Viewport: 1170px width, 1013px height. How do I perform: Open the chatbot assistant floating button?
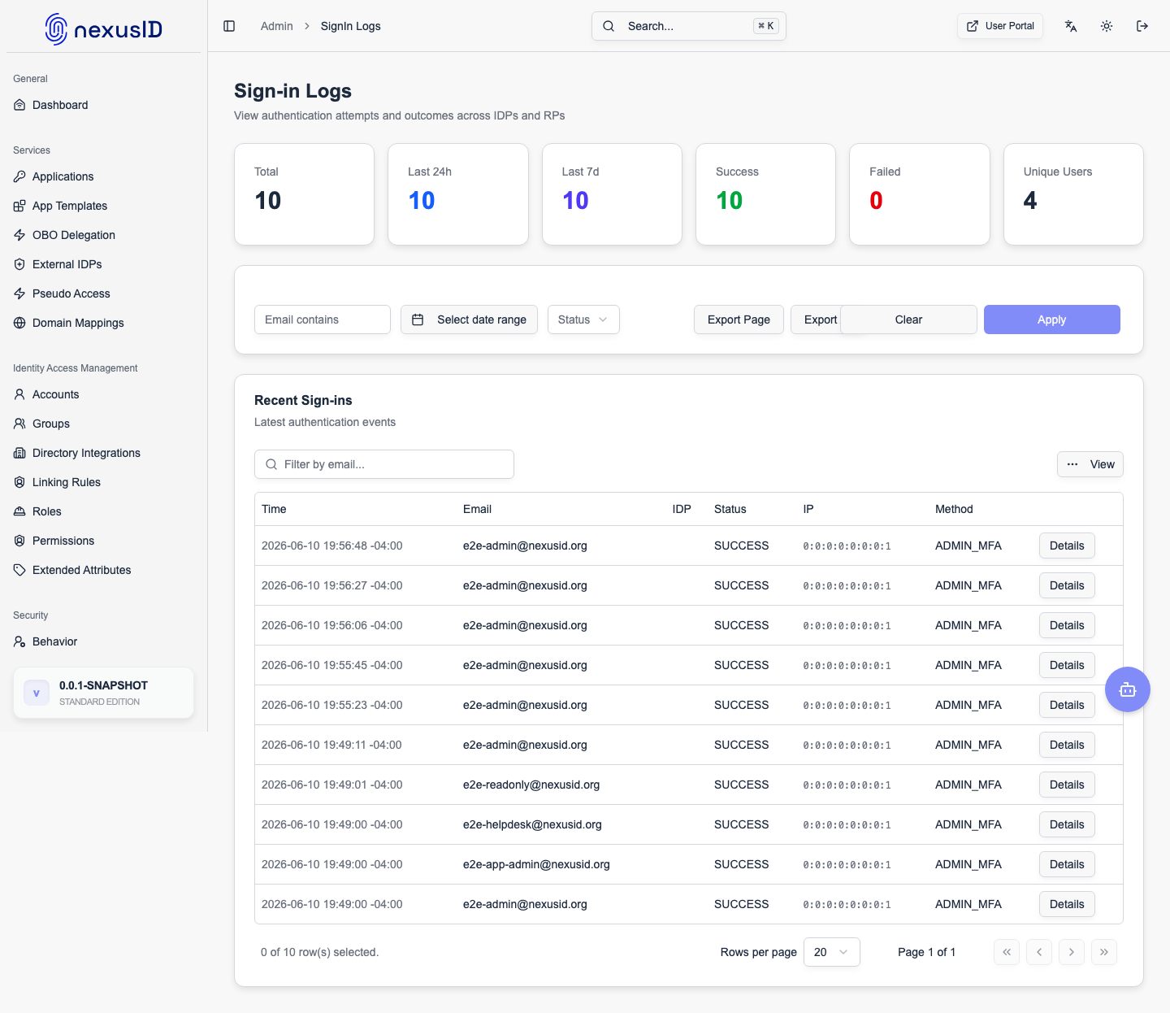click(1128, 689)
